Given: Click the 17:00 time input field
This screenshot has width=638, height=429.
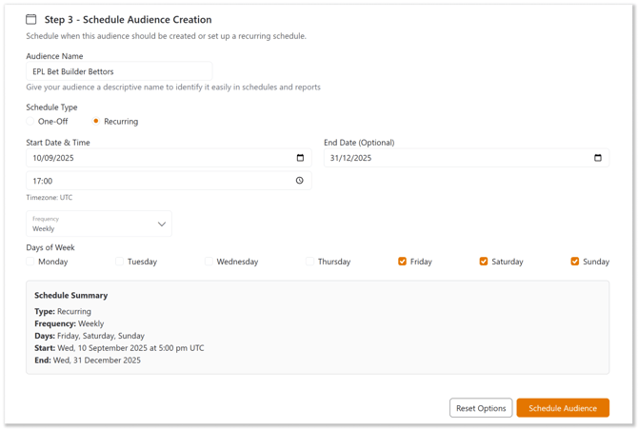Looking at the screenshot, I should coord(152,181).
